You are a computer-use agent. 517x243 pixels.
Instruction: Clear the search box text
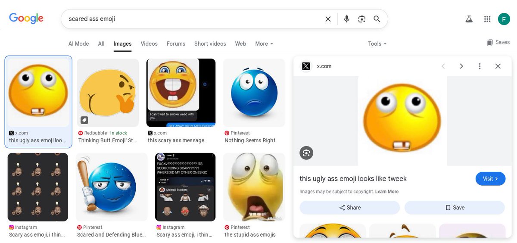[328, 19]
